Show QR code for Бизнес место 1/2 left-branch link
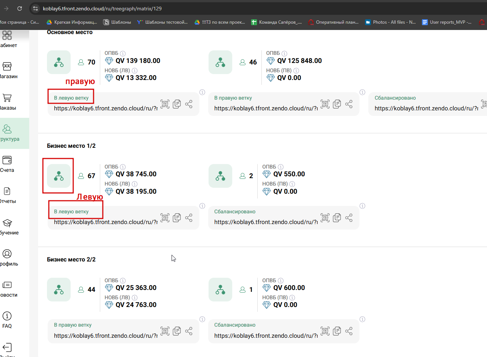This screenshot has height=357, width=487. pos(165,218)
